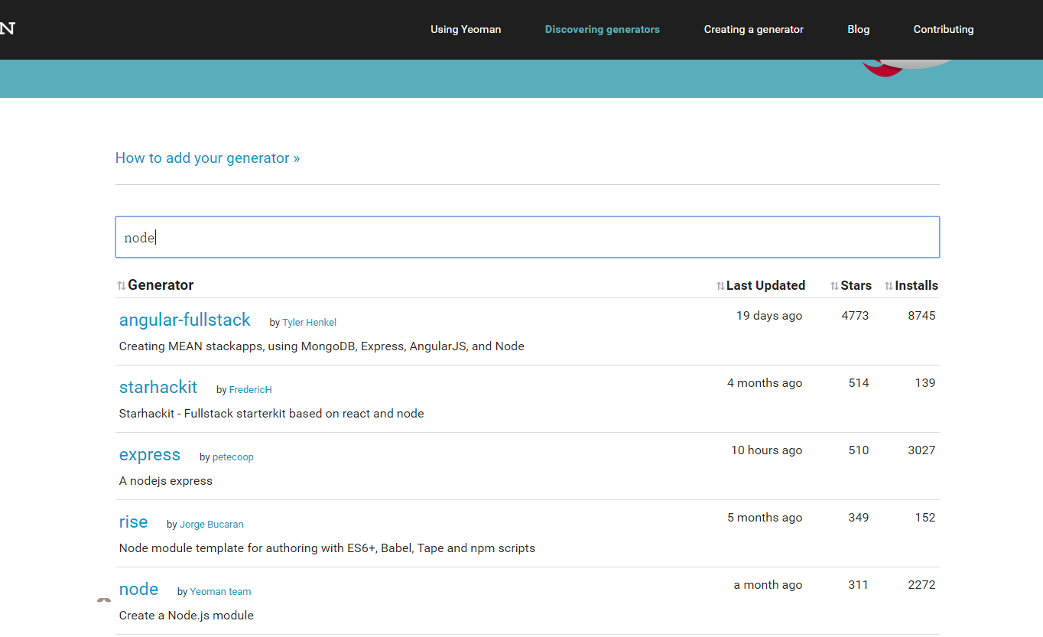This screenshot has width=1043, height=637.
Task: Sort by Last Updated arrows icon
Action: coord(720,286)
